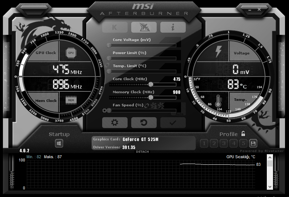Click the lightning bolt voltage icon
The width and height of the screenshot is (289, 197).
(x=218, y=51)
